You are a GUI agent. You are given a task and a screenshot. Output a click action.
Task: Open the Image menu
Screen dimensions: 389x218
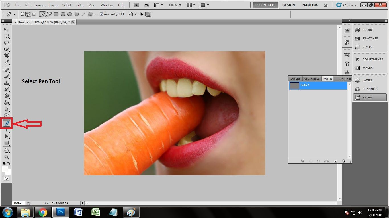(x=40, y=5)
